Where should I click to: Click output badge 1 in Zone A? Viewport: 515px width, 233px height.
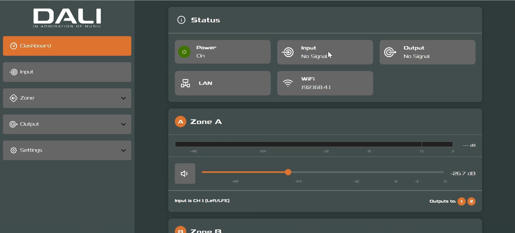point(462,201)
